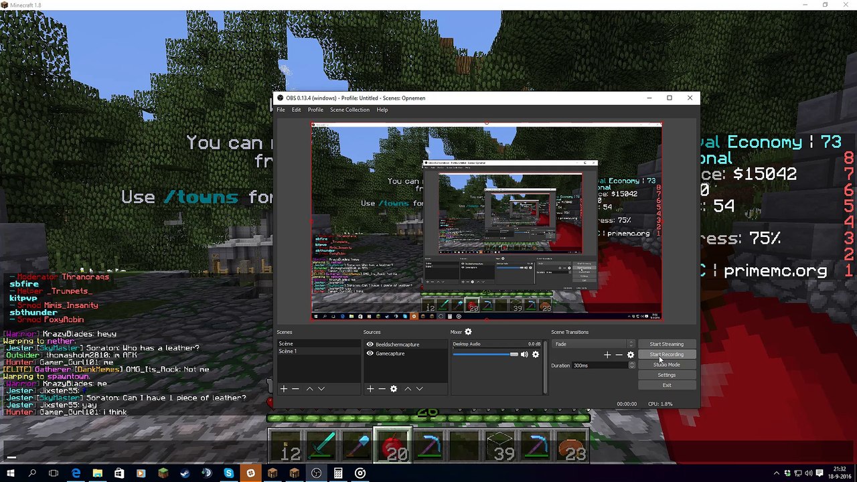Move scene up in Scenes list
Image resolution: width=857 pixels, height=482 pixels.
pyautogui.click(x=309, y=388)
